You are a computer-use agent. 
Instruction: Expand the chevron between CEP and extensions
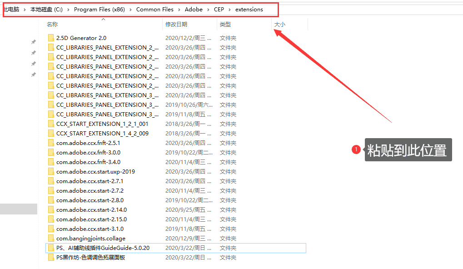[230, 10]
